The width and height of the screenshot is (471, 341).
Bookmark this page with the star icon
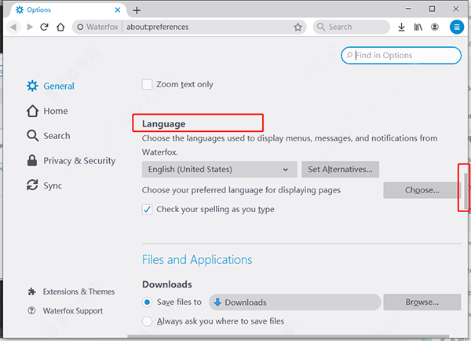tap(298, 27)
